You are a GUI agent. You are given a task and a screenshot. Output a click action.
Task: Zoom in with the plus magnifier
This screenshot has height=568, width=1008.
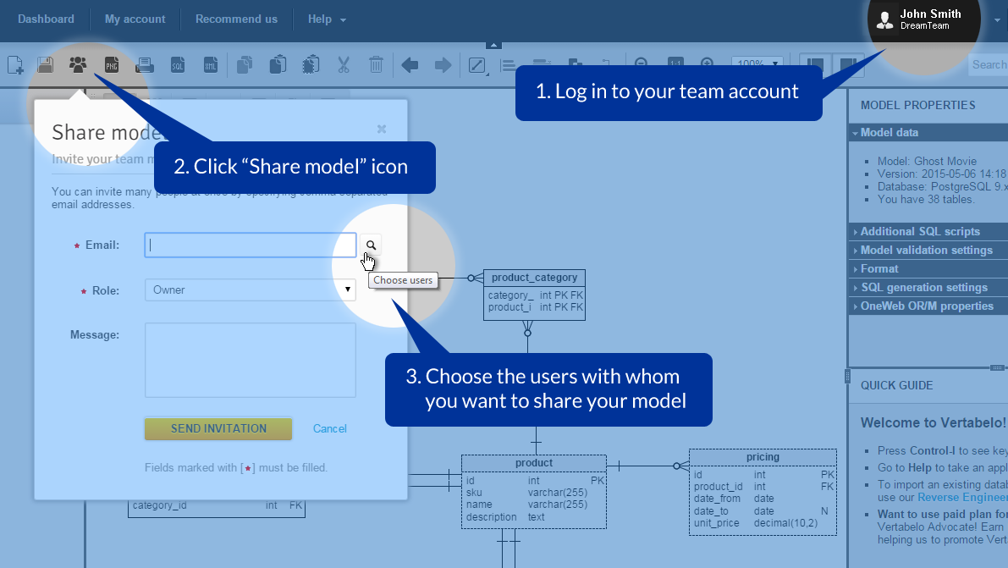708,63
